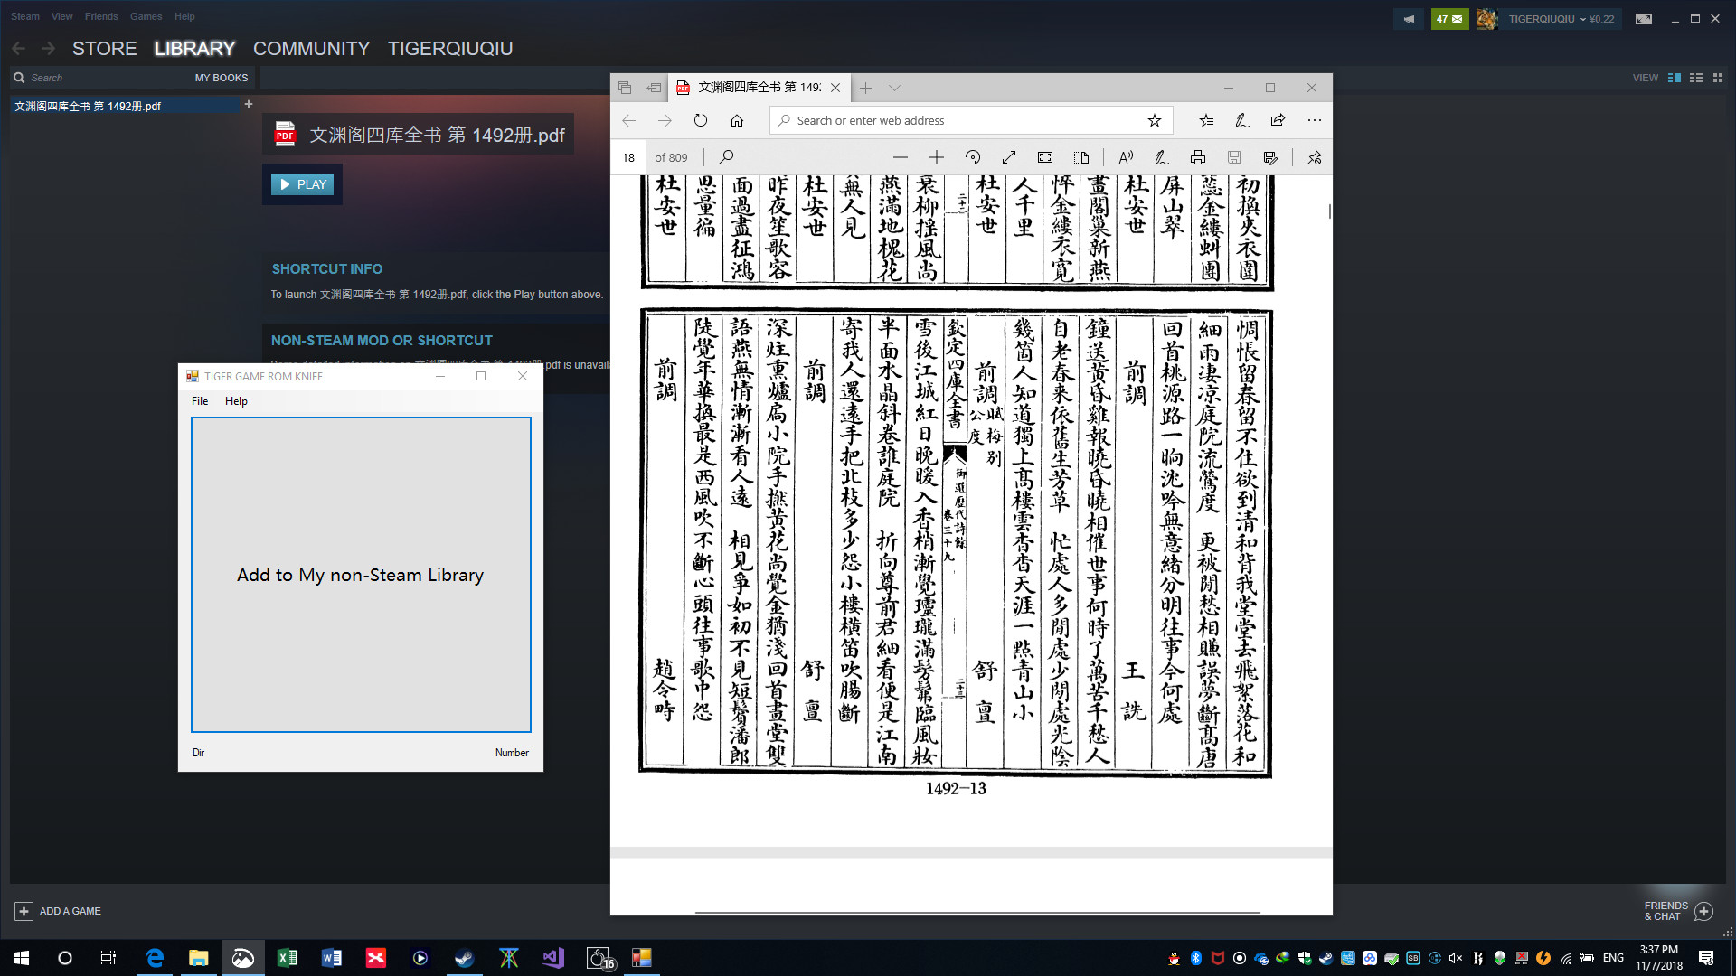The height and width of the screenshot is (976, 1736).
Task: Pin the PDF toolbar
Action: pos(1314,156)
